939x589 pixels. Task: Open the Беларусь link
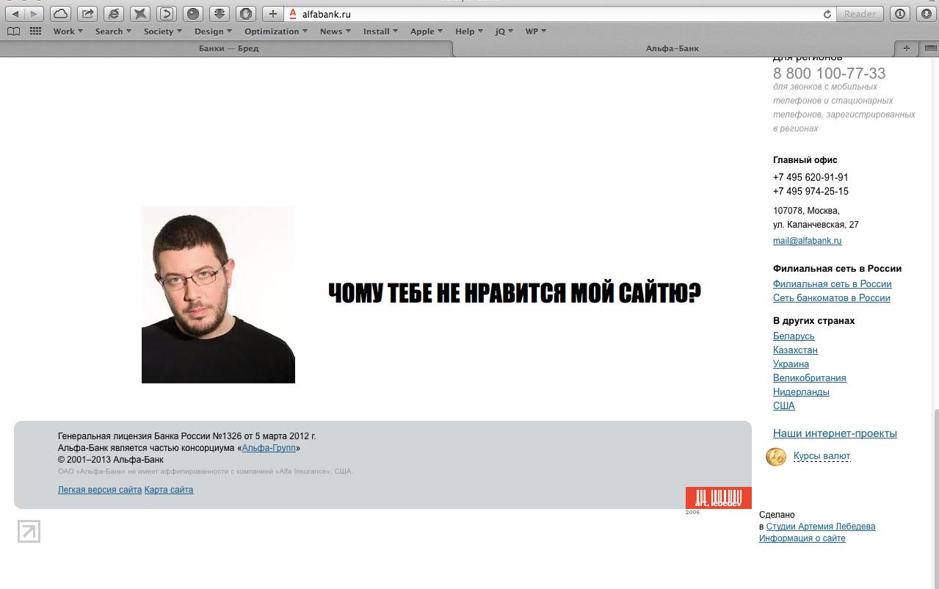pyautogui.click(x=794, y=336)
